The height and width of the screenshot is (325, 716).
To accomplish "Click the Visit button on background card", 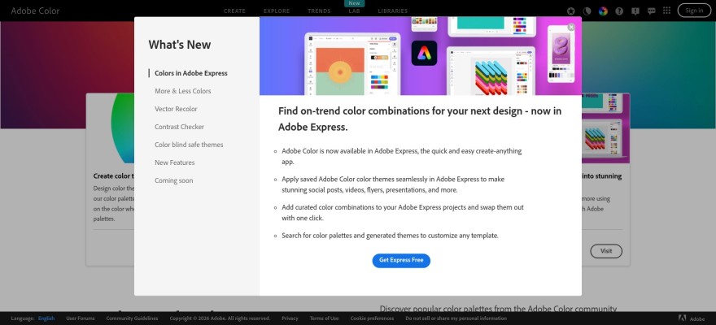I will [606, 251].
